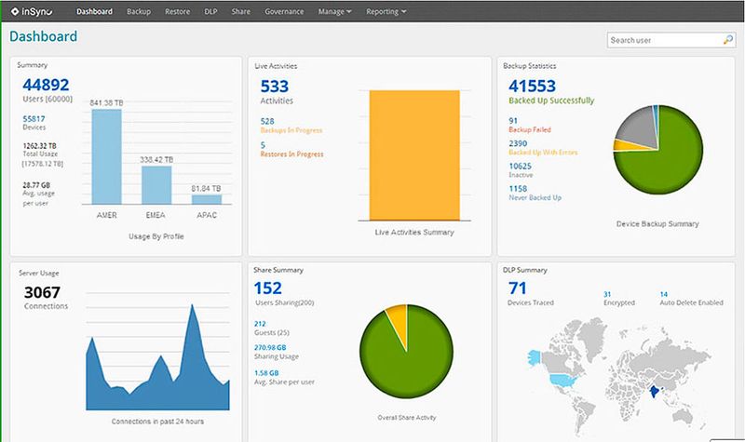Click the 10625 Inactive devices link
This screenshot has width=745, height=442.
521,166
